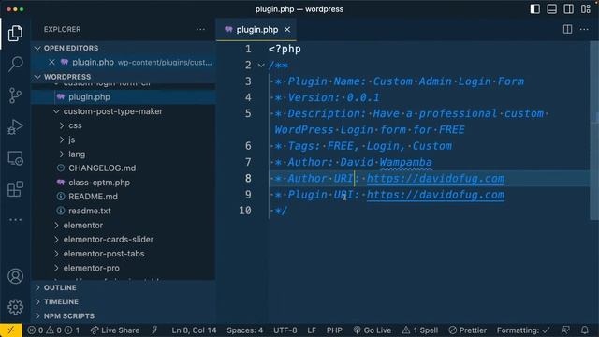The image size is (599, 337).
Task: Click the Formatting status item
Action: (x=523, y=330)
